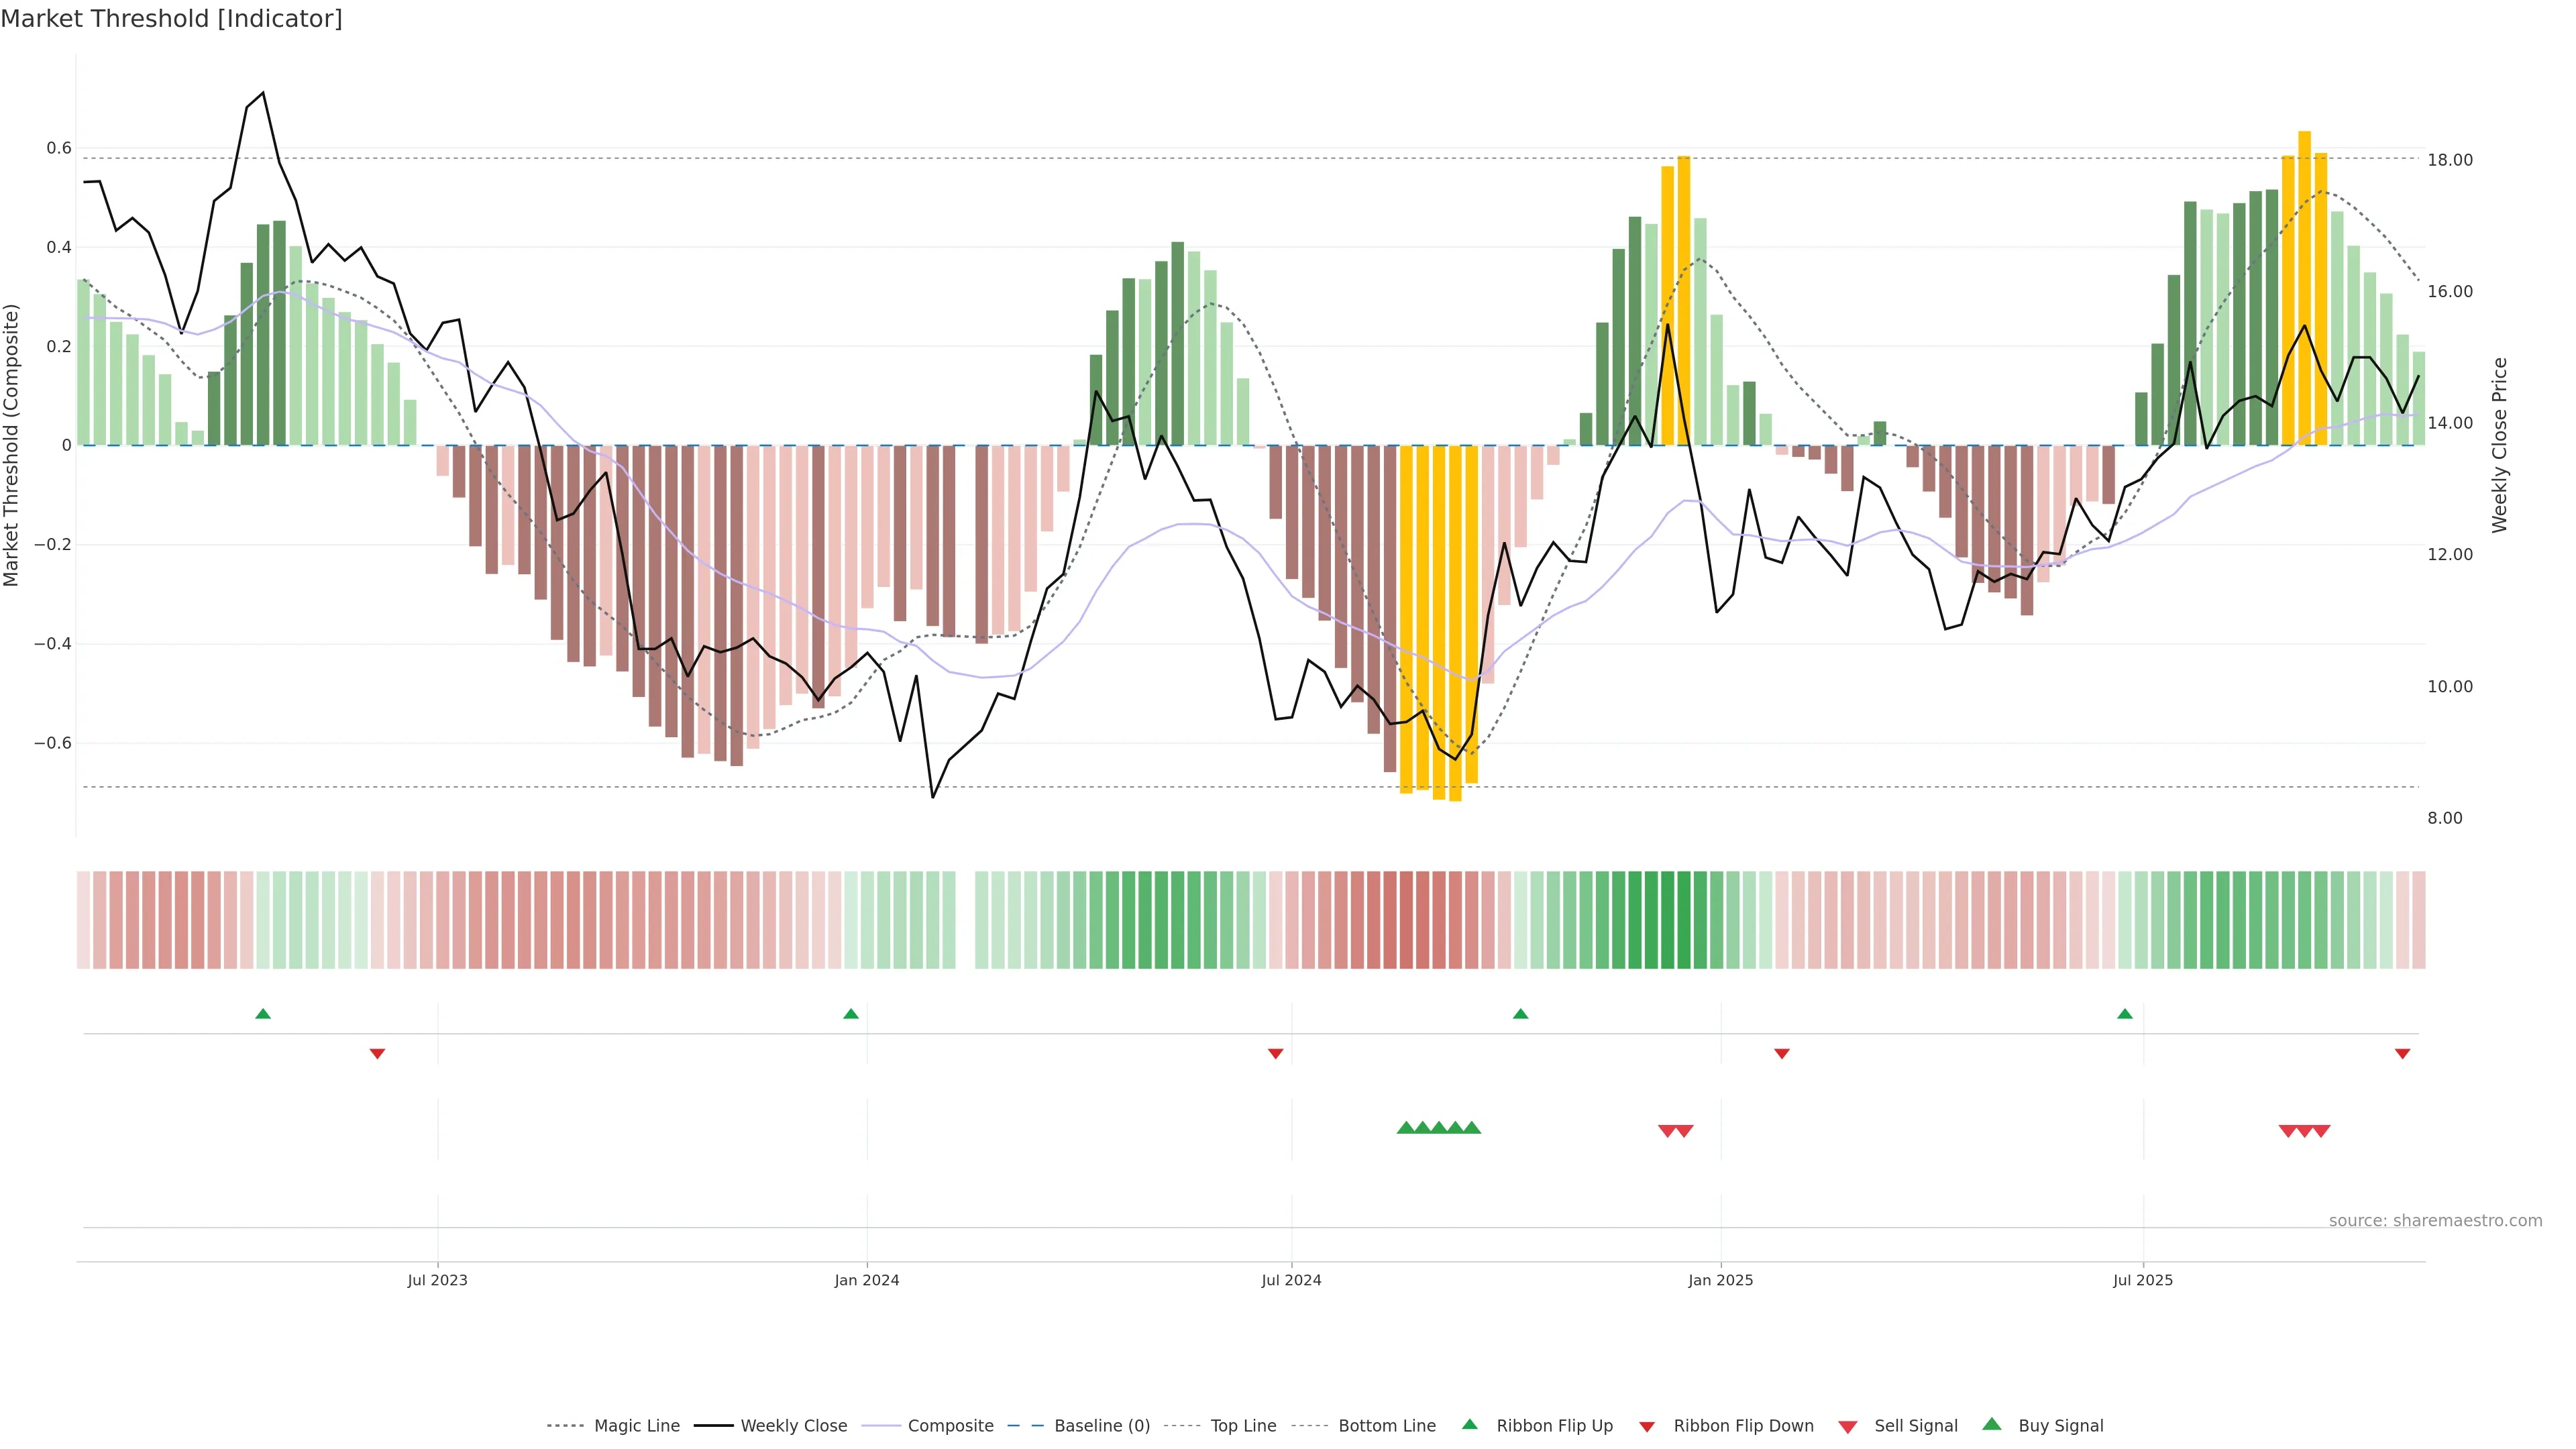Click the Ribbon Flip Up legend triangle icon
The height and width of the screenshot is (1449, 2576).
point(1469,1424)
